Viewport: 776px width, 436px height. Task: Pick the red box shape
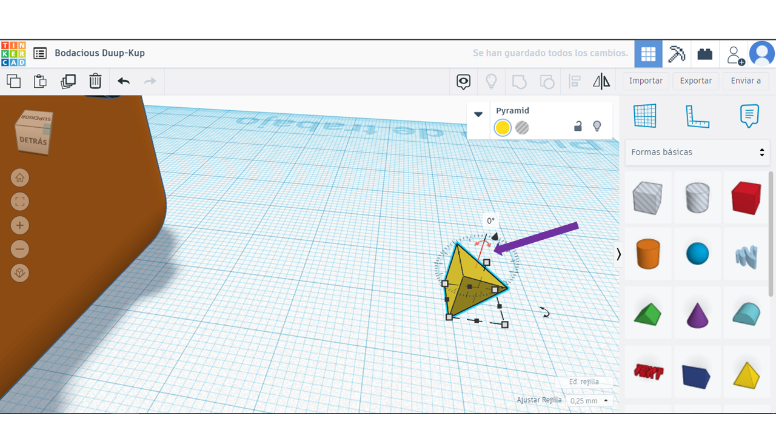pos(746,198)
